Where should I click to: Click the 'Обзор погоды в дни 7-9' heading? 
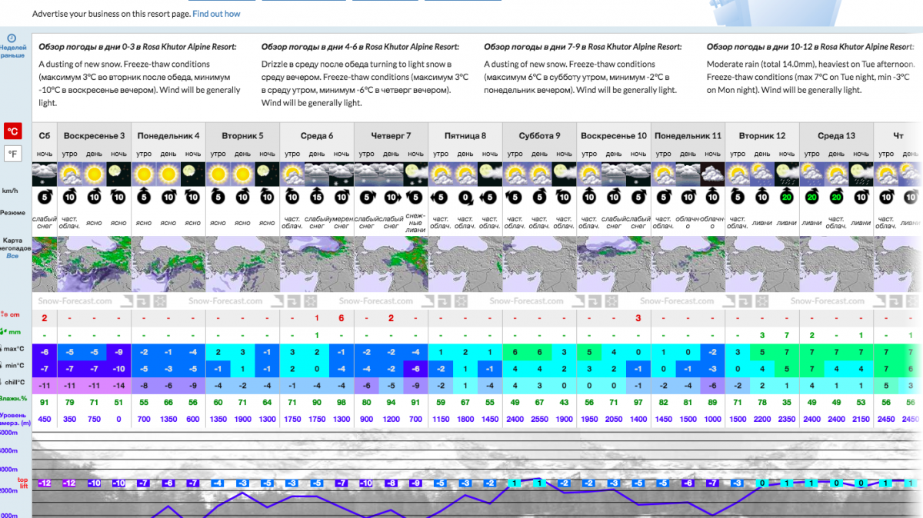[x=583, y=47]
